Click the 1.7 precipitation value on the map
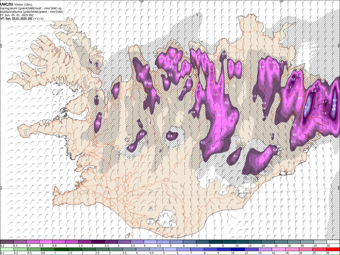Image resolution: width=340 pixels, height=255 pixels. (x=212, y=71)
